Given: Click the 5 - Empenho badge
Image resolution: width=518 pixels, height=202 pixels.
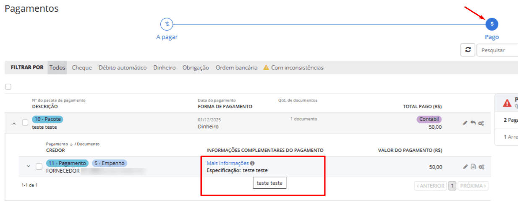Looking at the screenshot, I should tap(110, 163).
